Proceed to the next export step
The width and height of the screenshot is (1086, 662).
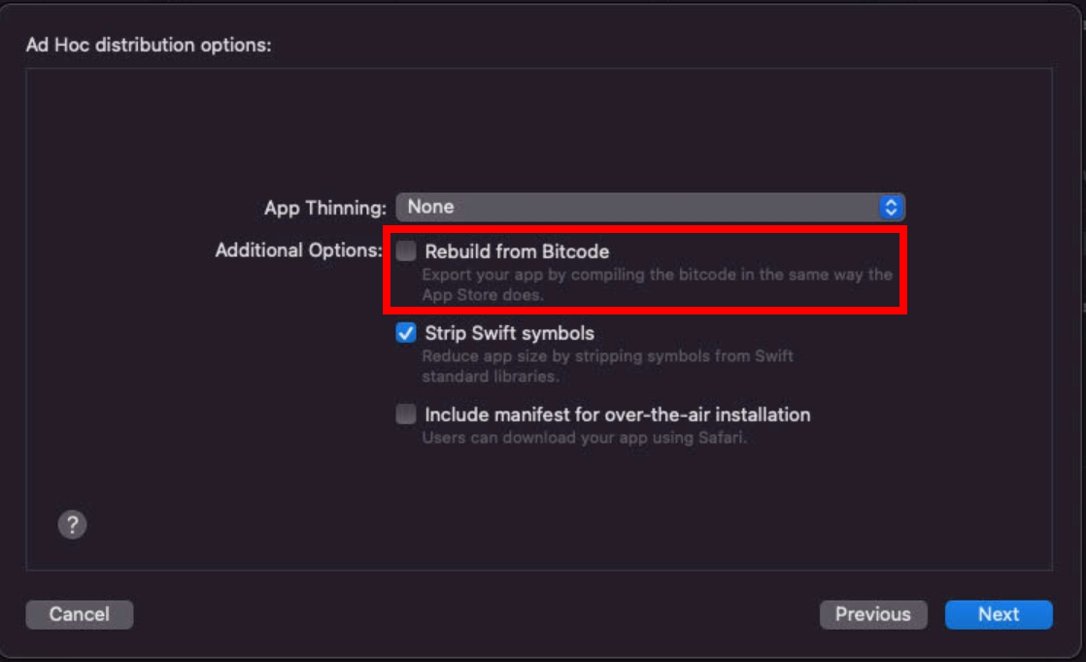pyautogui.click(x=999, y=614)
